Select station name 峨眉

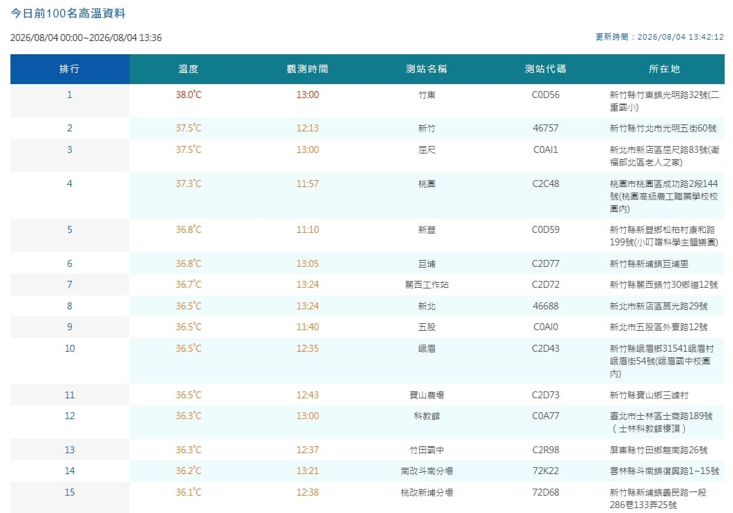coord(426,349)
